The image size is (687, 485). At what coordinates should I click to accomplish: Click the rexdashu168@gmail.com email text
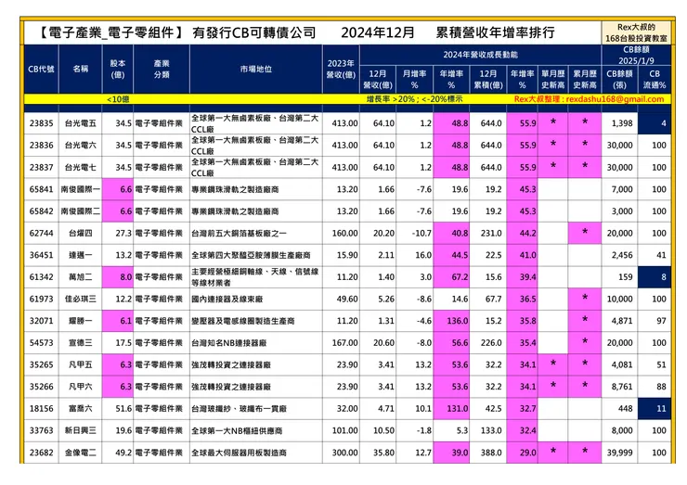click(615, 99)
